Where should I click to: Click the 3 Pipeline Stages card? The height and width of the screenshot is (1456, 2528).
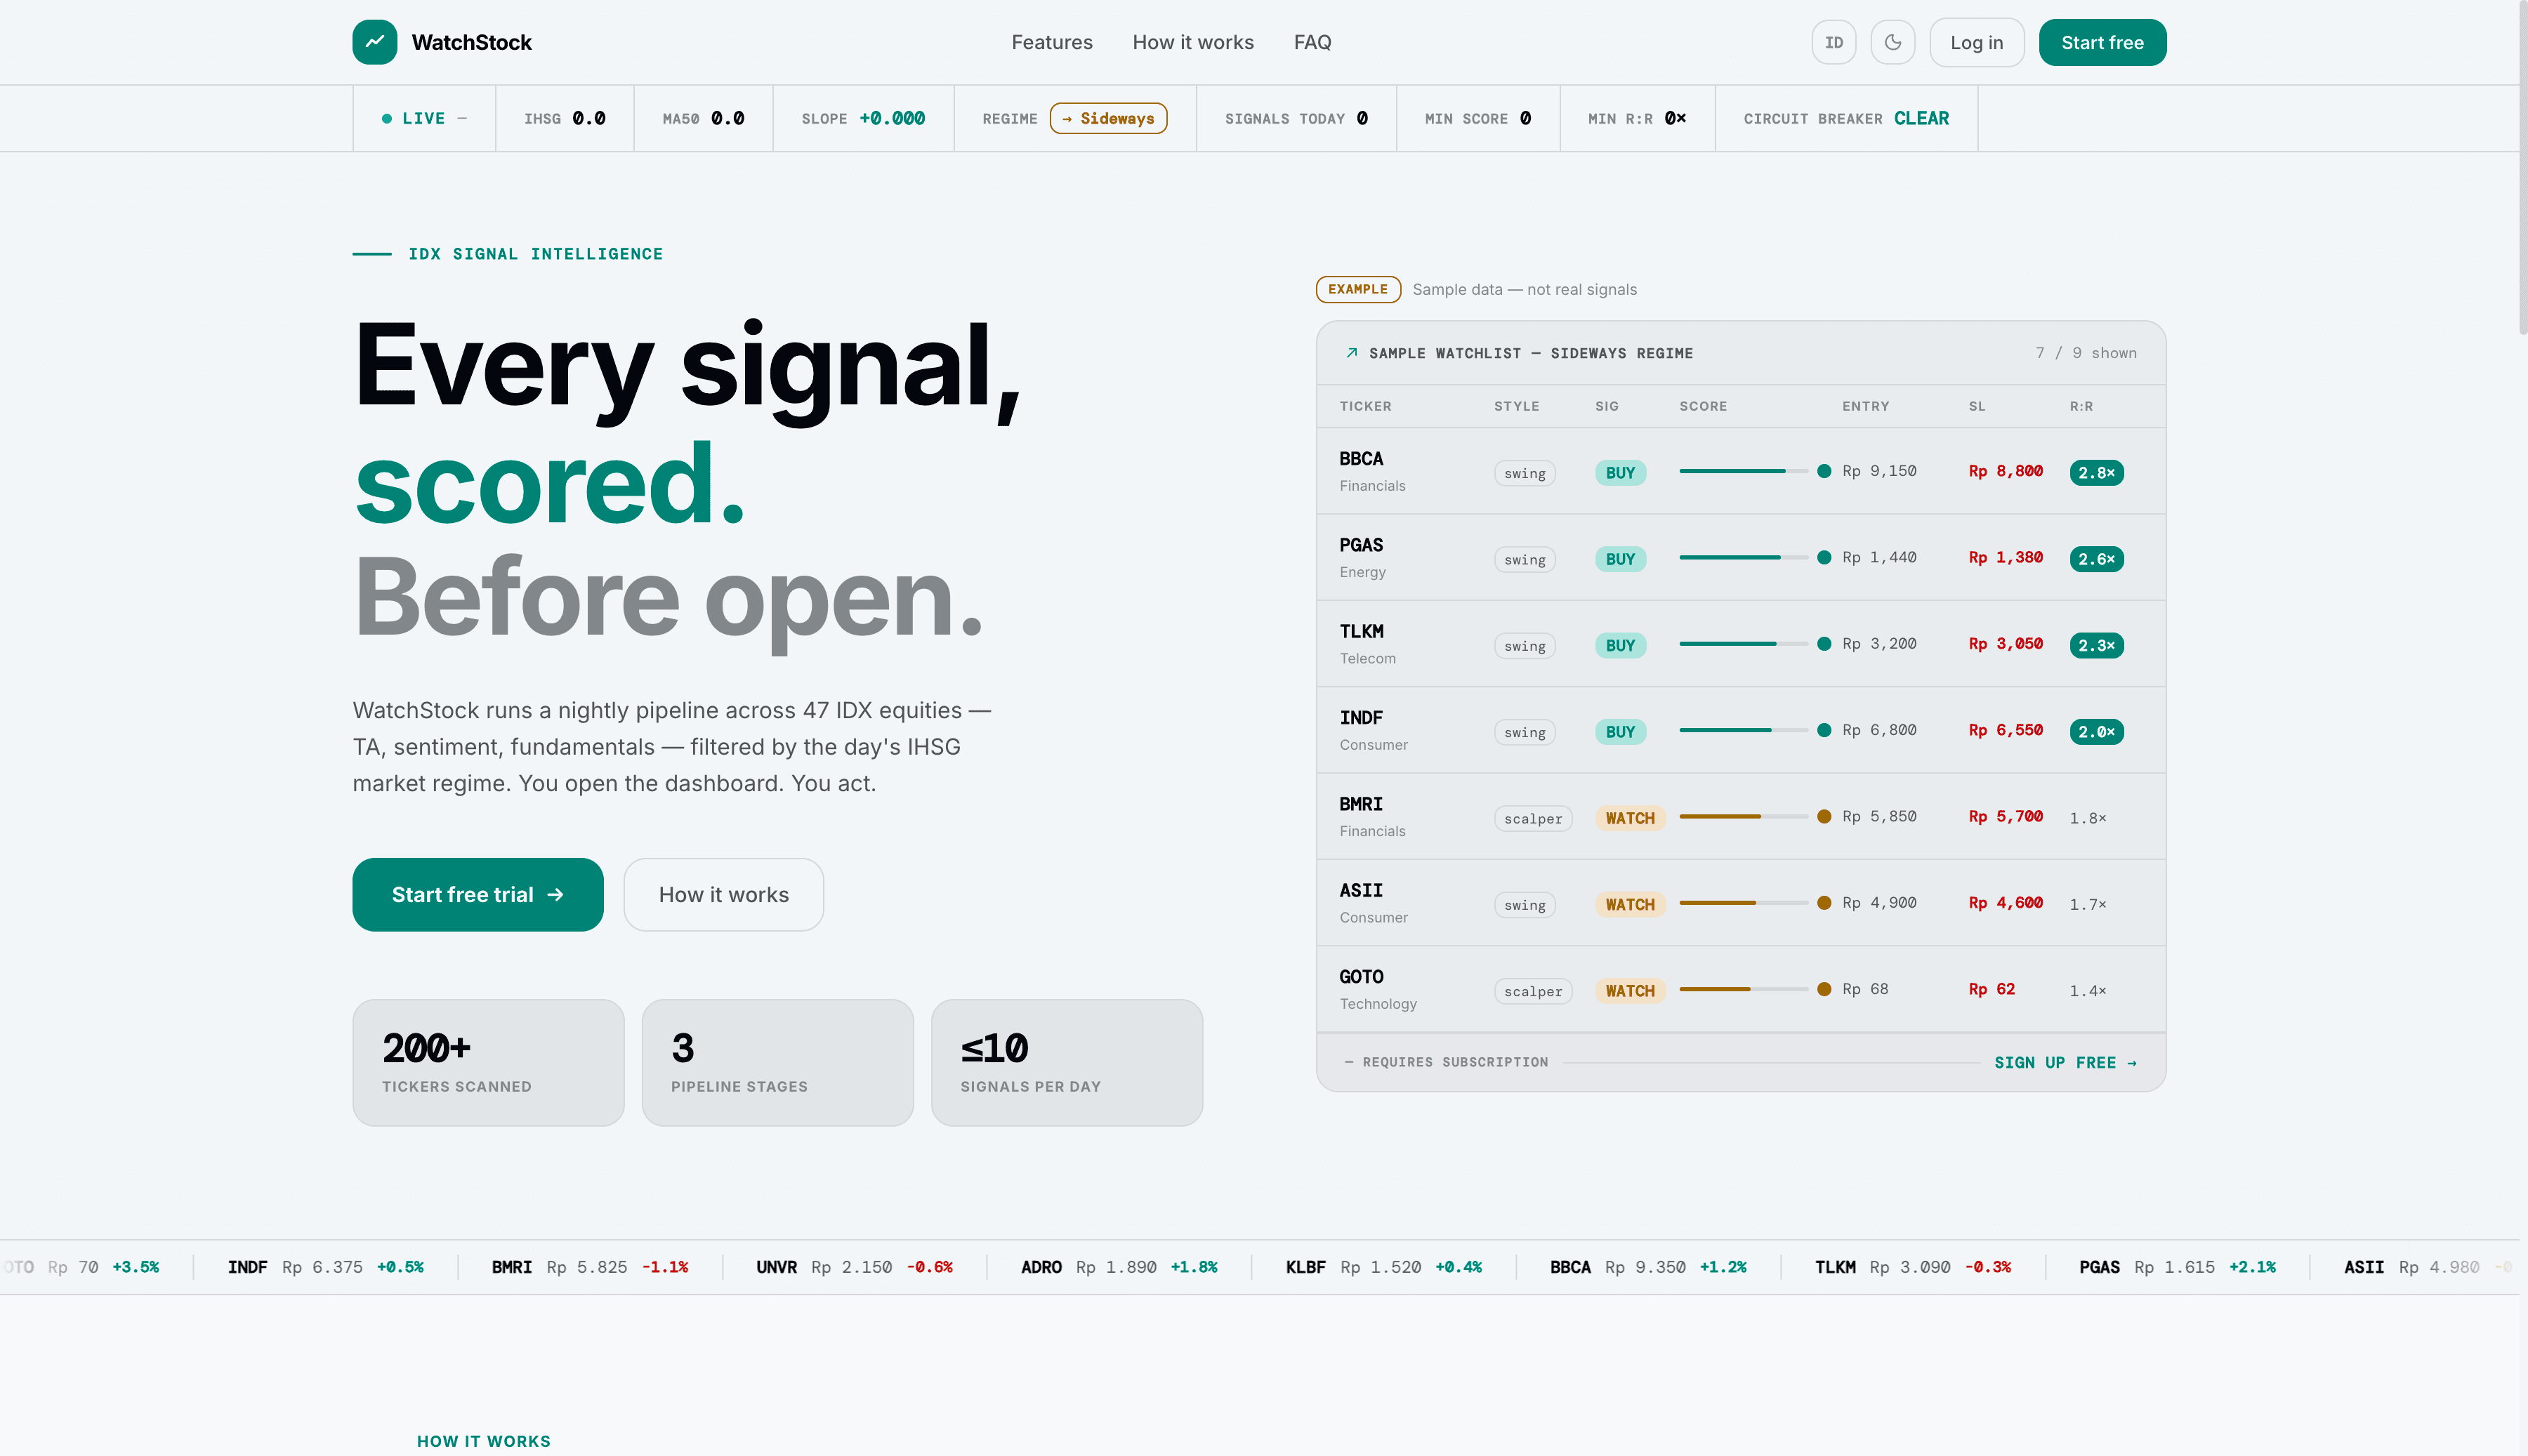(778, 1063)
